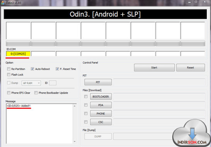Select the yellow COM25 port slot

[x=18, y=54]
